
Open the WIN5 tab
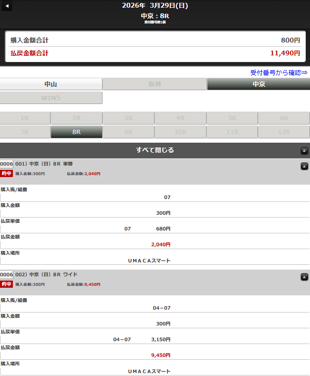click(51, 98)
